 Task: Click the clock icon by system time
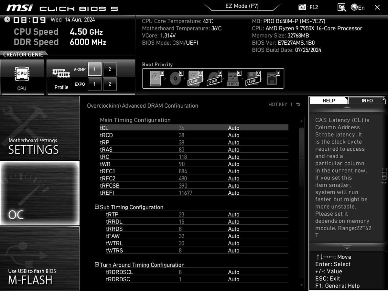[7, 19]
